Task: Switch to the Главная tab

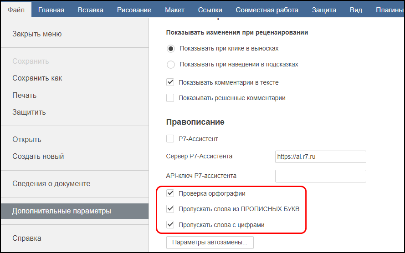Action: [51, 10]
